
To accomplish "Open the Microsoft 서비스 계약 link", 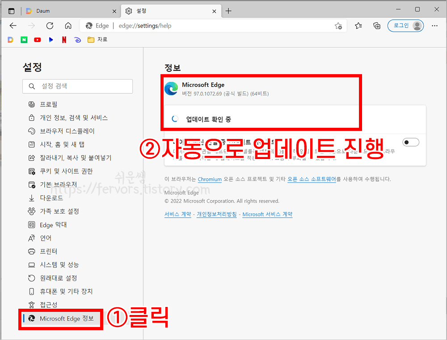I will (x=267, y=214).
